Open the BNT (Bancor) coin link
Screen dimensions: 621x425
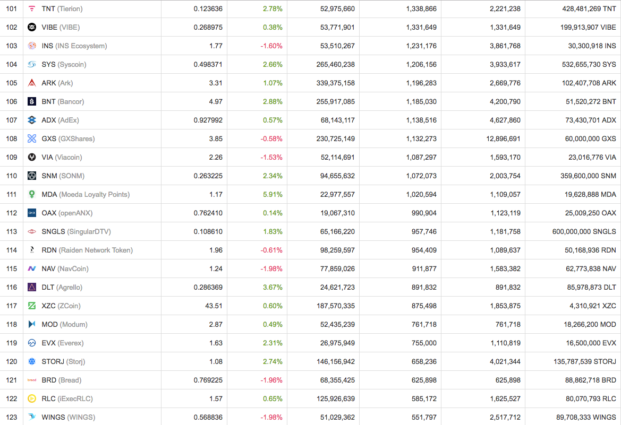point(63,102)
